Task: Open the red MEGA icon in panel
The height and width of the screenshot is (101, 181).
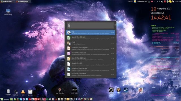Action: [x=30, y=99]
